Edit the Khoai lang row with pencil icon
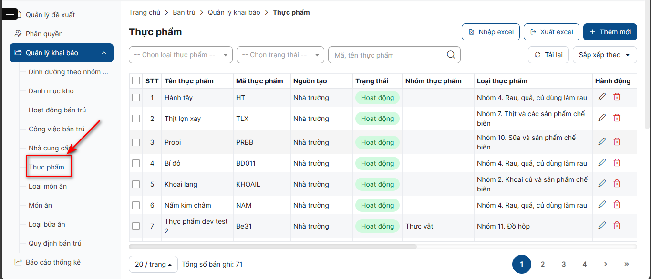The height and width of the screenshot is (279, 651). pos(602,183)
